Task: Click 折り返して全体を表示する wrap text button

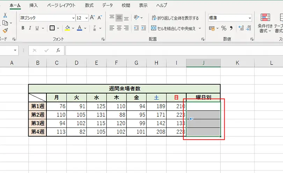Action: (x=175, y=18)
